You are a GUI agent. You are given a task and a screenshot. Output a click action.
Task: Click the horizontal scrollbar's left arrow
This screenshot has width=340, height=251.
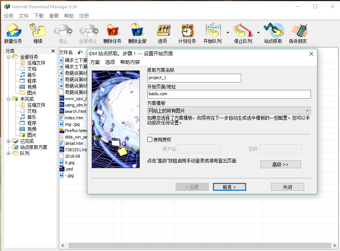click(63, 245)
